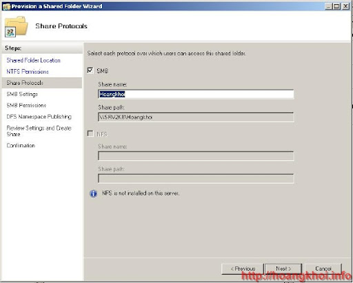Close the wizard with the X button
Screen dimensions: 353x283
click(345, 6)
